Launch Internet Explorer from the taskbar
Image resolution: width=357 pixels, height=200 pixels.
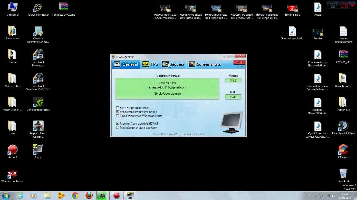point(20,196)
